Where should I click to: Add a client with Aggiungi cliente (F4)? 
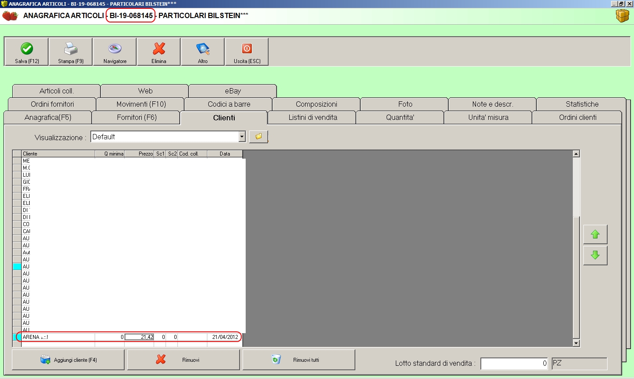click(x=68, y=360)
